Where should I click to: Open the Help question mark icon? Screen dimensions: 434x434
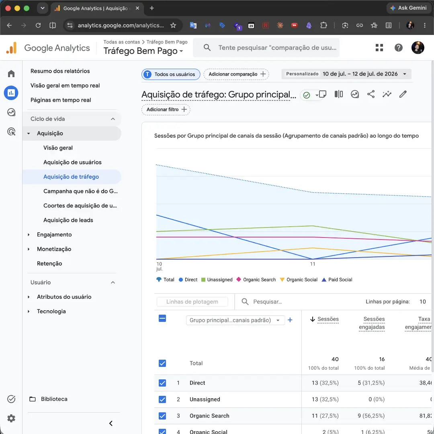[398, 47]
